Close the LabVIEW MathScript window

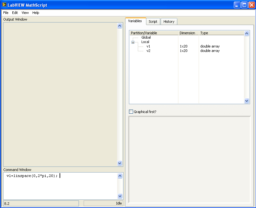(252, 5)
